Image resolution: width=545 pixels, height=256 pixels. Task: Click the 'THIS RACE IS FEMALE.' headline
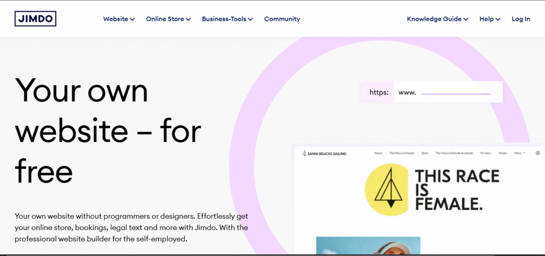457,191
